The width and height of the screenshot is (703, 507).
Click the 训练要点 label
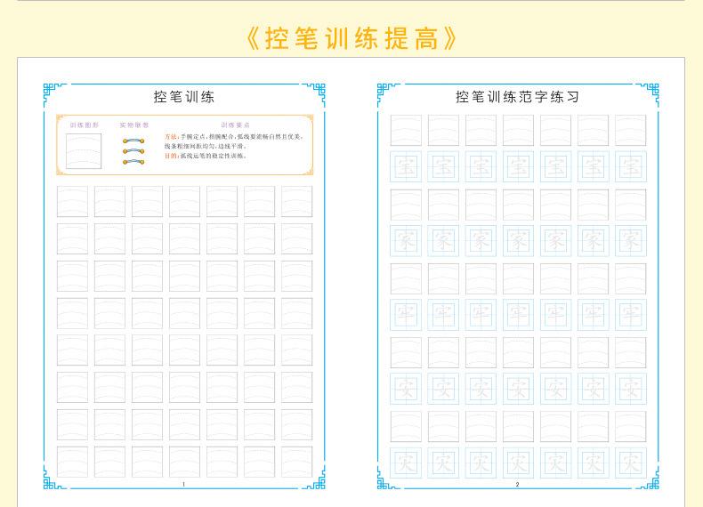click(235, 125)
